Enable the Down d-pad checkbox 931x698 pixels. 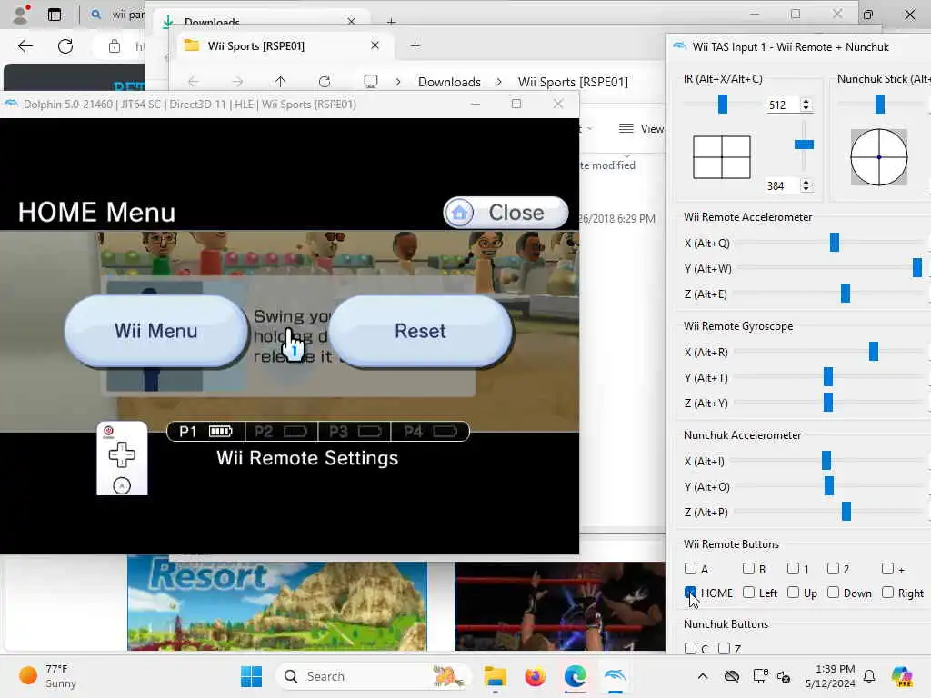[833, 593]
